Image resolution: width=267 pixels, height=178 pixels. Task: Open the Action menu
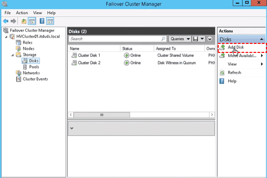click(x=22, y=13)
